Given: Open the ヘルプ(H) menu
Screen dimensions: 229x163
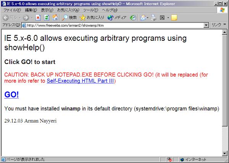Looking at the screenshot, I should point(110,10).
